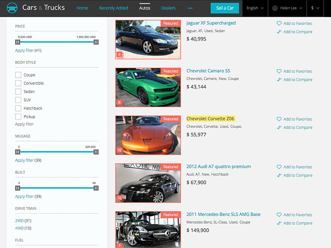Open the black Jaguar XF thumbnail
This screenshot has height=248, width=331.
(148, 39)
